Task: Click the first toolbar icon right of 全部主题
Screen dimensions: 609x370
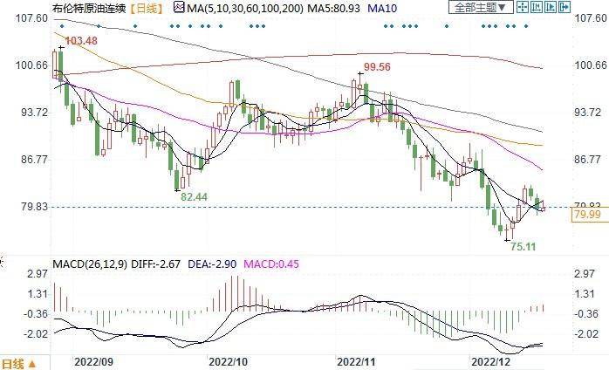Action: click(521, 8)
